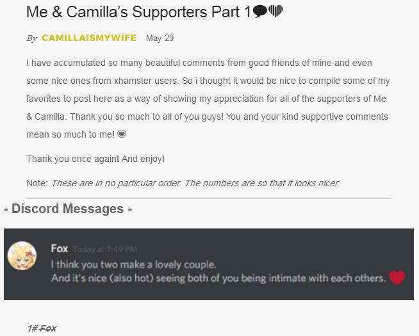Click the 'I think you two make a lovely couple' text
The width and height of the screenshot is (419, 336).
click(134, 264)
